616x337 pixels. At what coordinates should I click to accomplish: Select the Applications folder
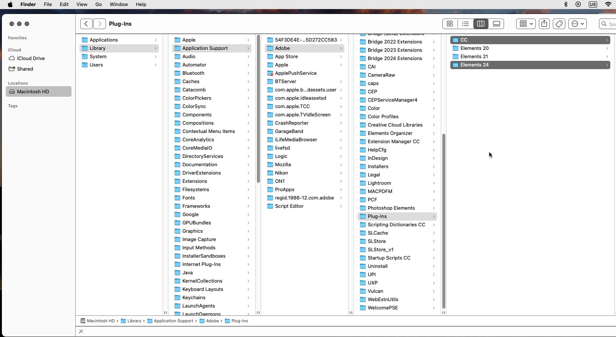[119, 40]
